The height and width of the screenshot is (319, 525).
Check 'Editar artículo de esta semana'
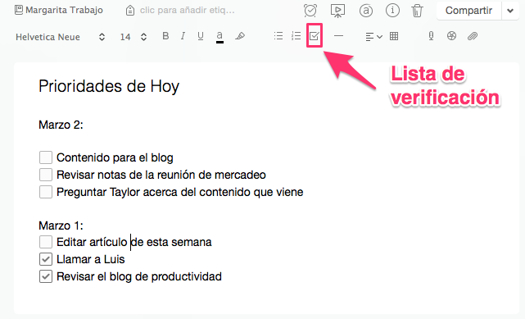click(46, 242)
